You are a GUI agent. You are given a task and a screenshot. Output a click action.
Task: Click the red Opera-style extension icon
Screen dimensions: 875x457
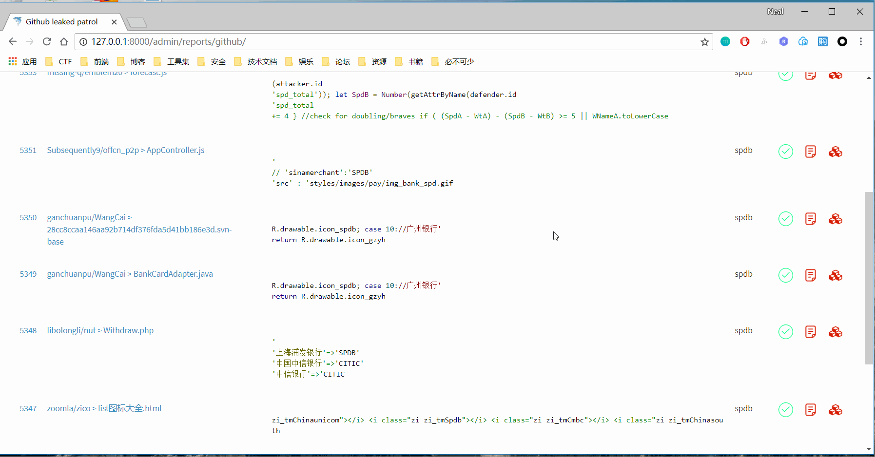(x=745, y=41)
